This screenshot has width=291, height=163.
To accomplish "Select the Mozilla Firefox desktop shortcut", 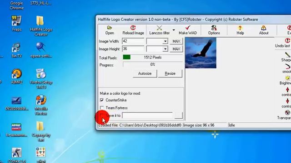I will coord(41,105).
